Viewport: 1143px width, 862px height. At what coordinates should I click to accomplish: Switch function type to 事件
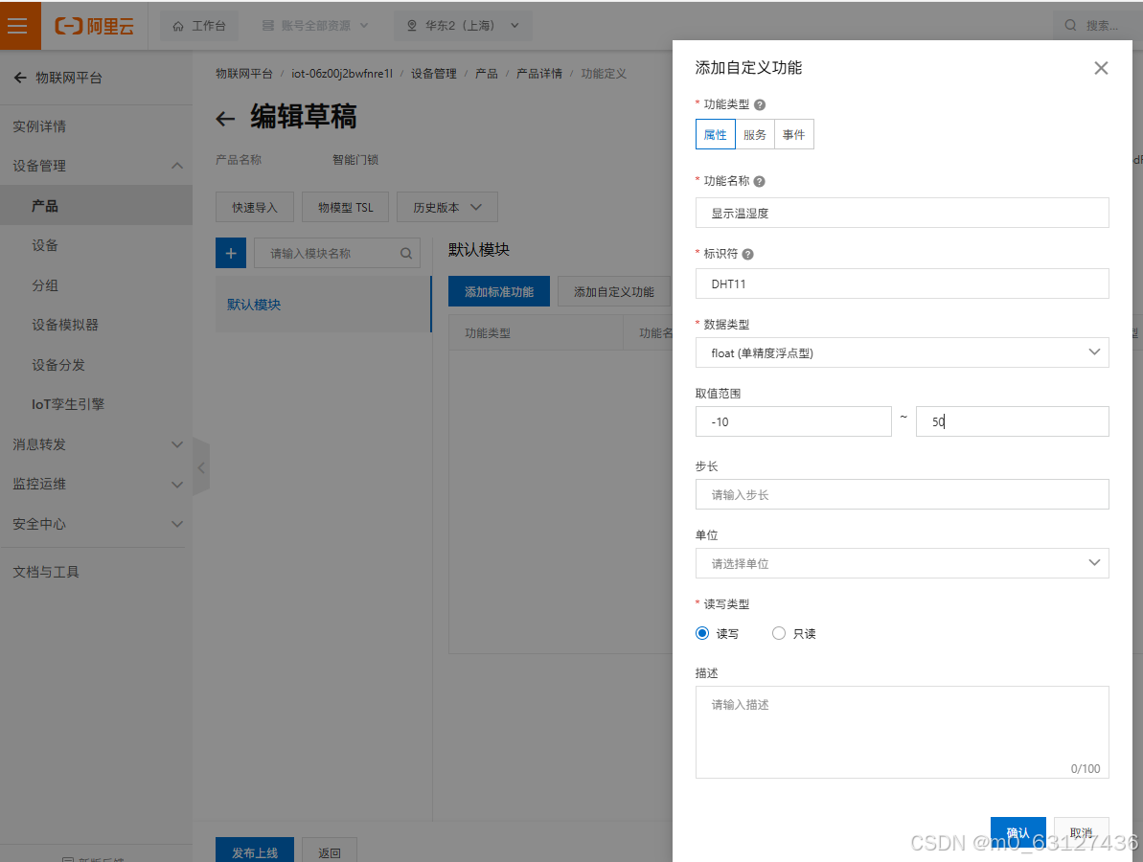(x=793, y=134)
